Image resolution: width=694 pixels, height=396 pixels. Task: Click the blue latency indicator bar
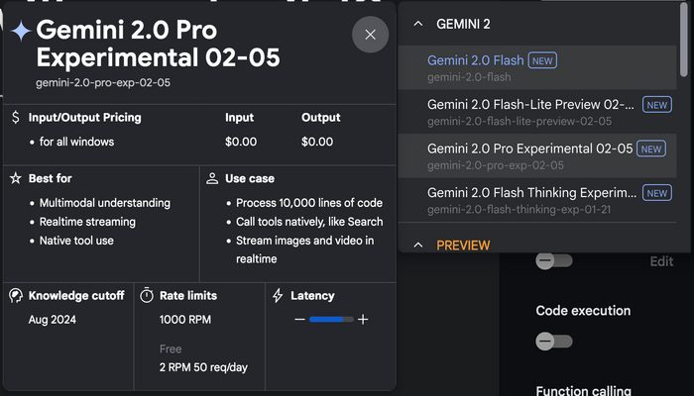[331, 320]
